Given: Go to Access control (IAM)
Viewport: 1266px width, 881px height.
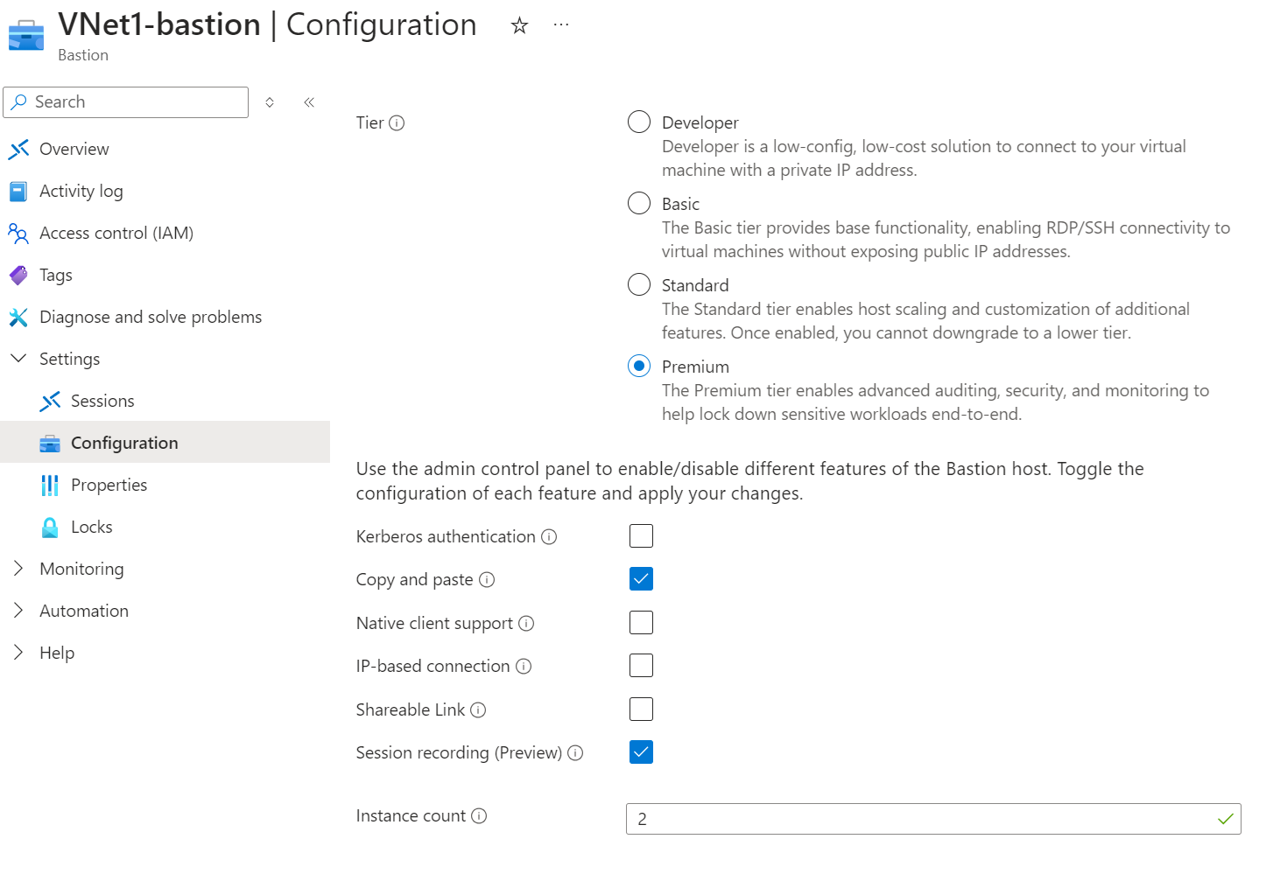Looking at the screenshot, I should pyautogui.click(x=116, y=234).
